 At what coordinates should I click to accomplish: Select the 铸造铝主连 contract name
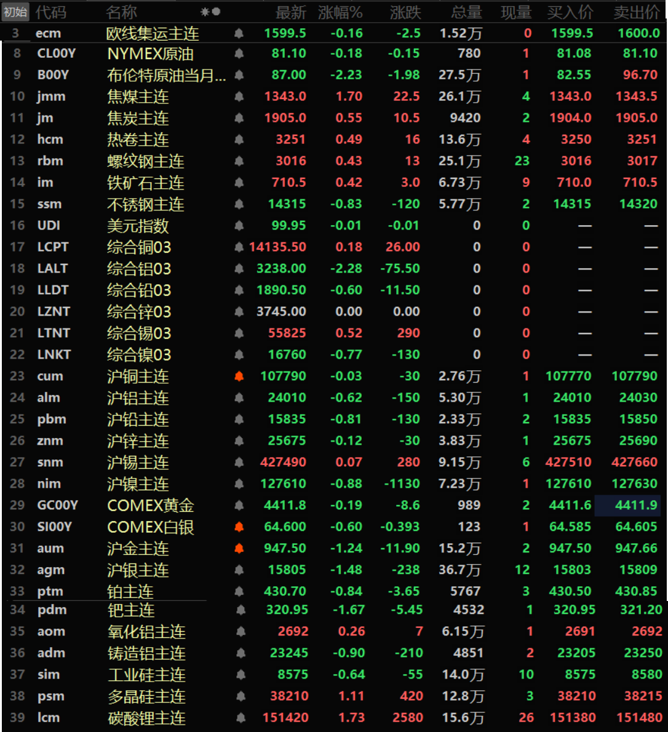coord(146,653)
